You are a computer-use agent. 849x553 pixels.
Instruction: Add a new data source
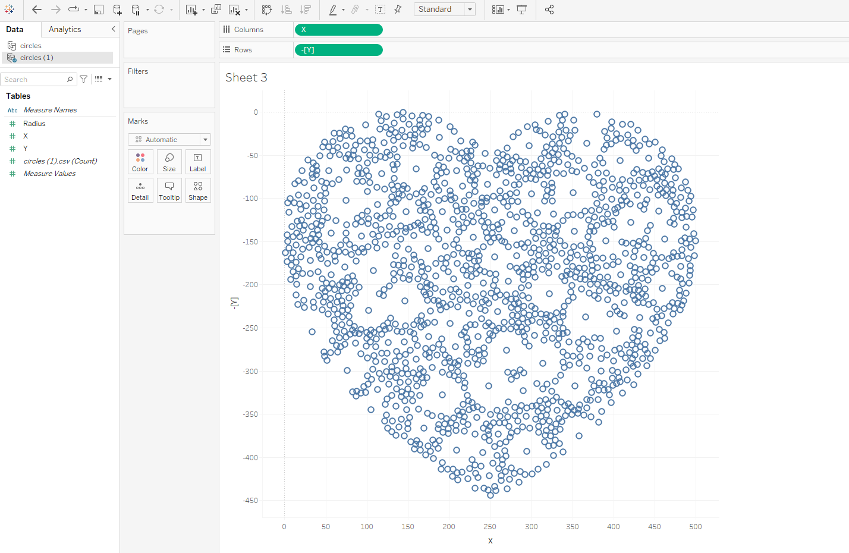point(117,10)
